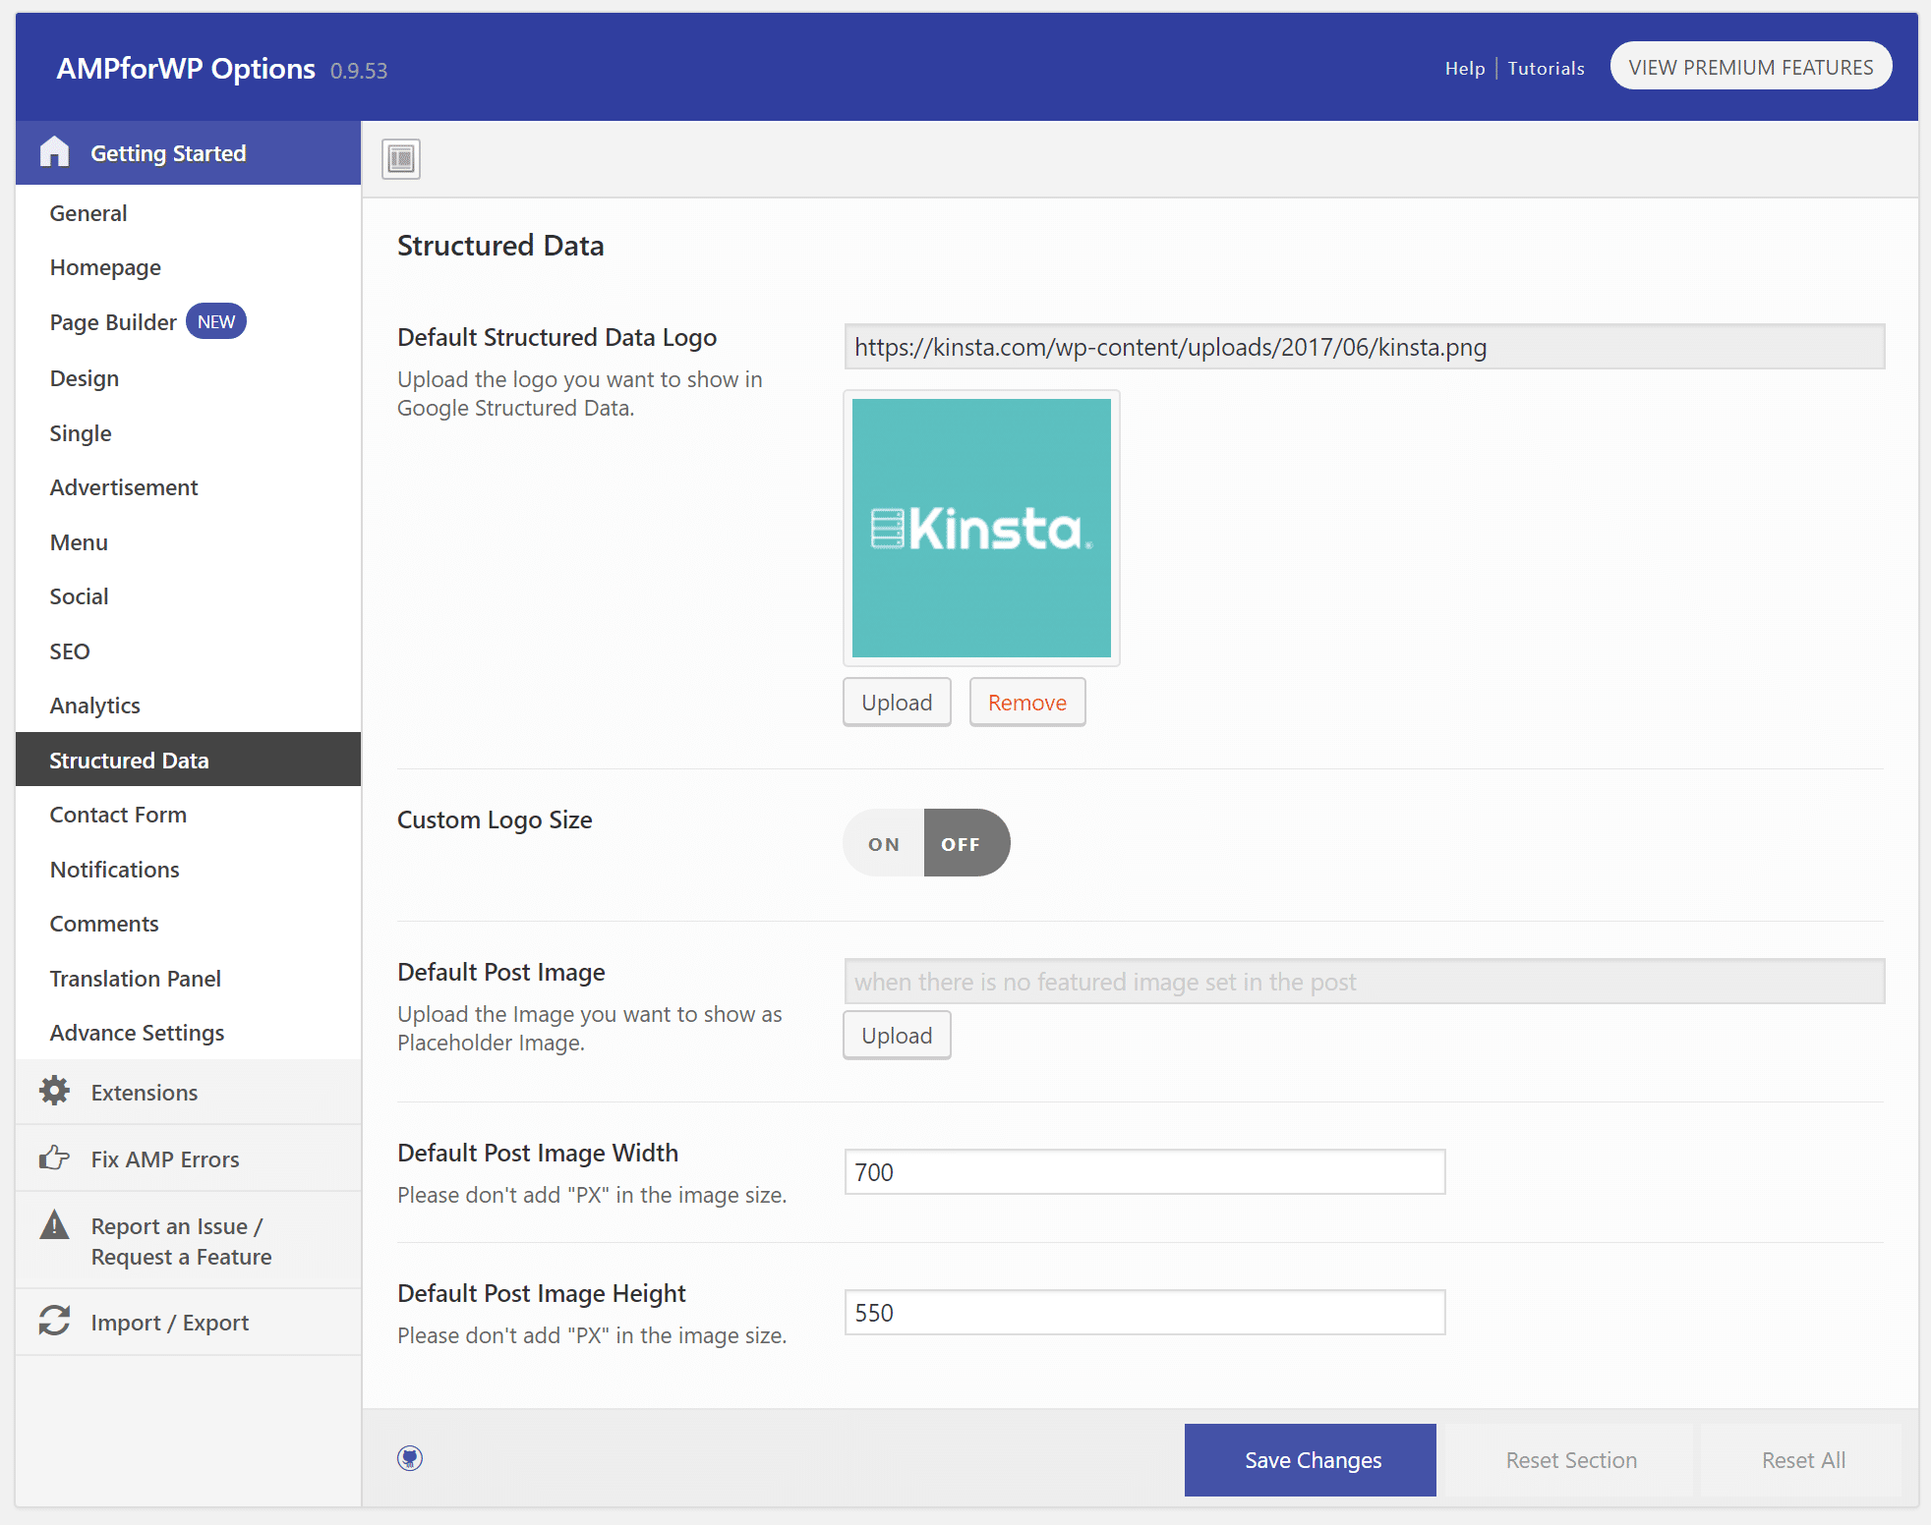Viewport: 1931px width, 1525px height.
Task: Click the Remove button for the logo
Action: 1026,702
